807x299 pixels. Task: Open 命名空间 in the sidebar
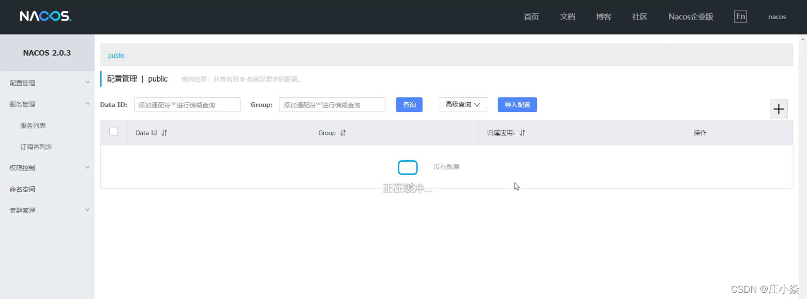(22, 189)
